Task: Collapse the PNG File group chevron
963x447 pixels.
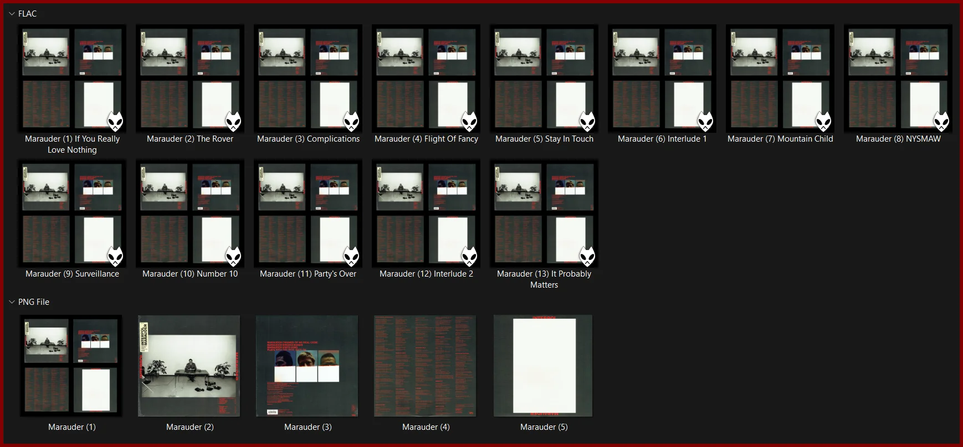Action: pyautogui.click(x=12, y=302)
